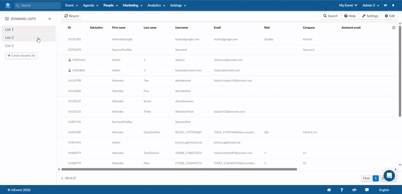The height and width of the screenshot is (194, 402).
Task: Click the horizontal scrollbar thumb
Action: (x=179, y=169)
